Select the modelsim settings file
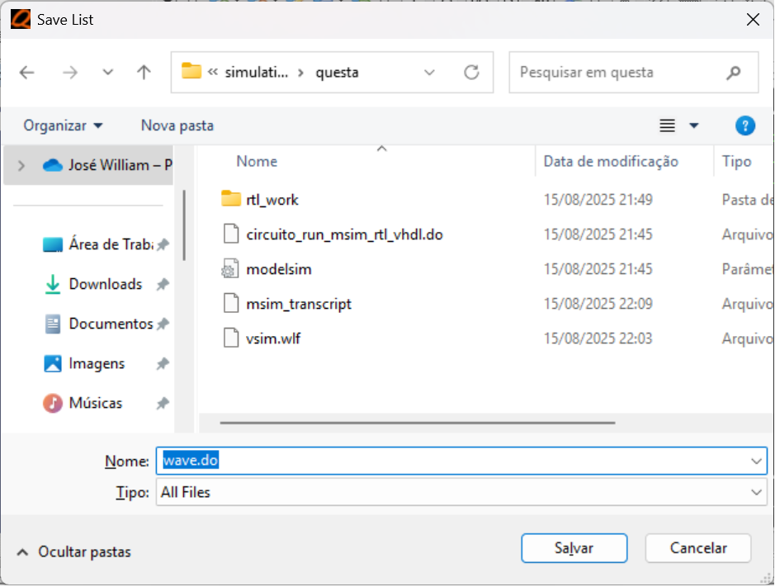 278,269
